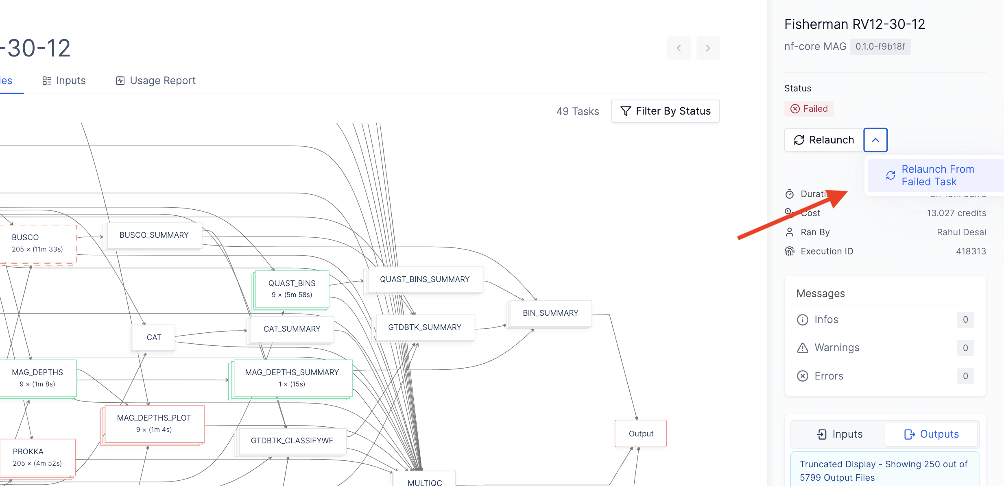Select the BIN_SUMMARY node
This screenshot has height=486, width=1004.
[x=550, y=313]
